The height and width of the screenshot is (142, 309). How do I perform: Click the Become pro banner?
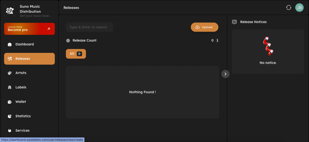(29, 29)
